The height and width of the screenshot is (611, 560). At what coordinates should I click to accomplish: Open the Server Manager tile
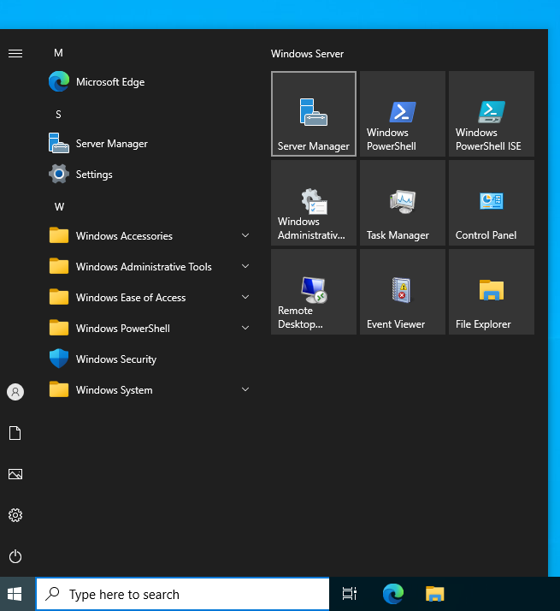point(314,114)
